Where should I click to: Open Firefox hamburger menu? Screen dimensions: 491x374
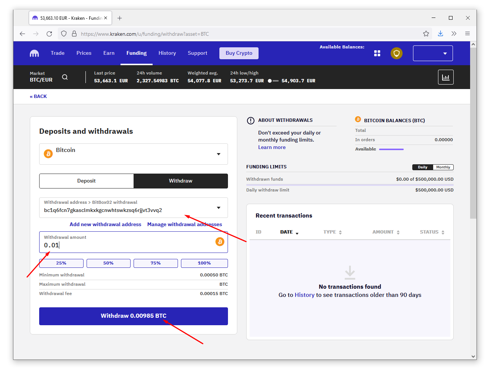pyautogui.click(x=467, y=34)
